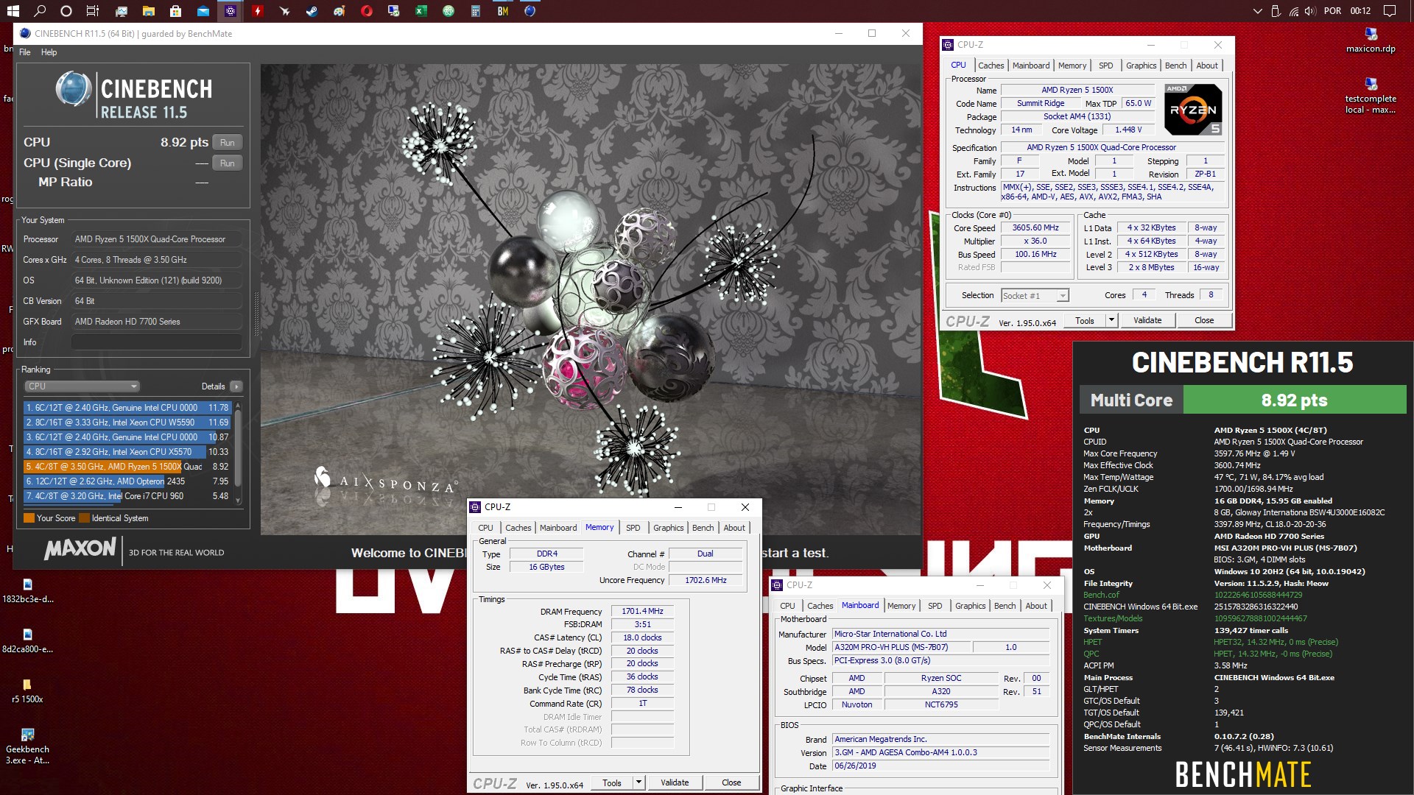This screenshot has width=1414, height=795.
Task: Open Calculator from the taskbar
Action: [475, 11]
